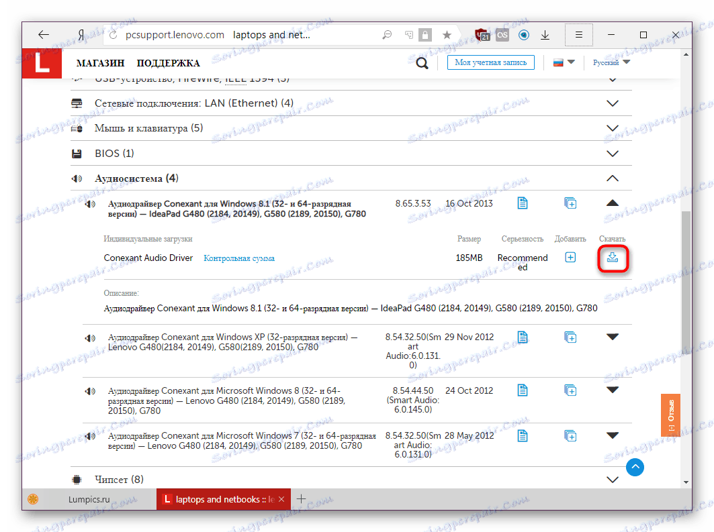Screen dimensions: 714x532
Task: Open the grey 'as' extension icon
Action: pyautogui.click(x=502, y=35)
